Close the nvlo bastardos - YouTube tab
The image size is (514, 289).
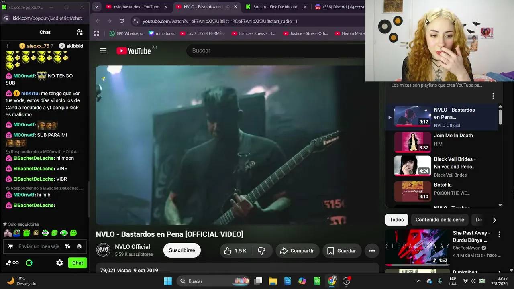tap(165, 7)
